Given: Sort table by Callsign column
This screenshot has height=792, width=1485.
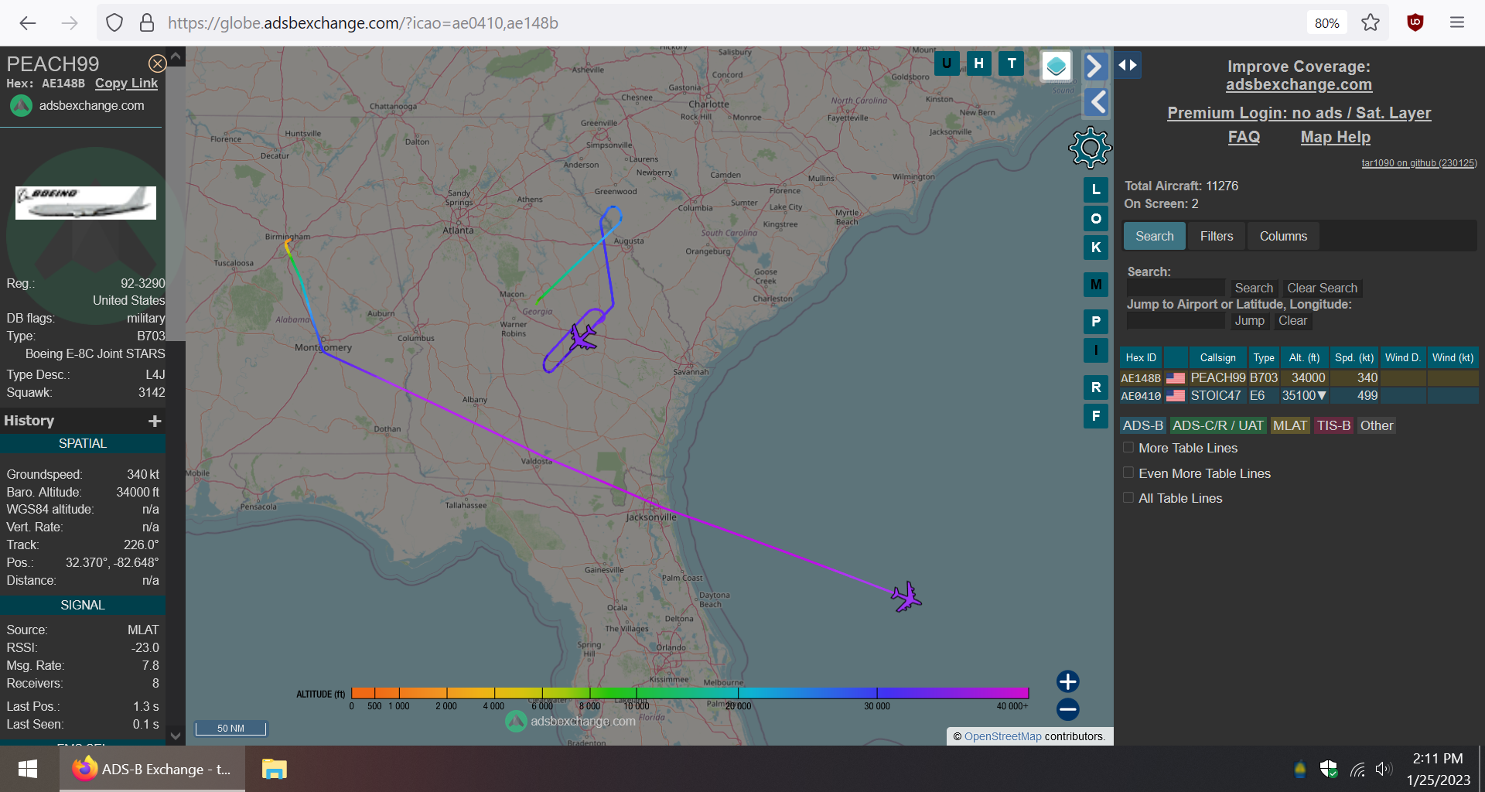Looking at the screenshot, I should point(1217,357).
